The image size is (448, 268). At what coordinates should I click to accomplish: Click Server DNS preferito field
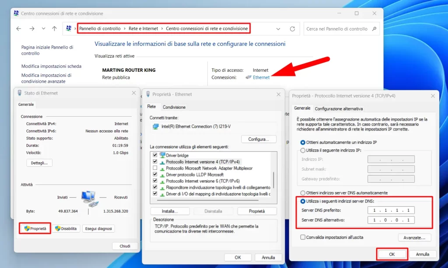[x=391, y=210]
